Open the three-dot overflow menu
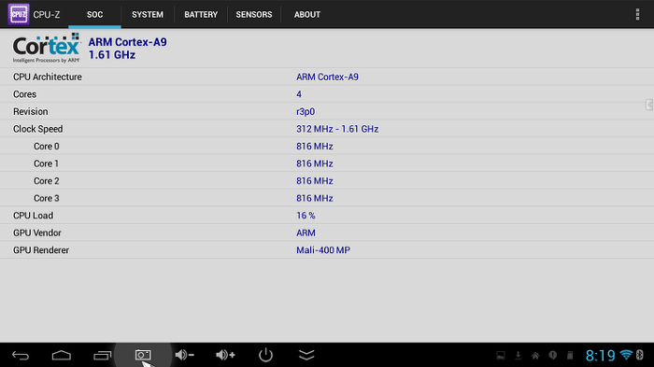Image resolution: width=654 pixels, height=367 pixels. coord(637,14)
